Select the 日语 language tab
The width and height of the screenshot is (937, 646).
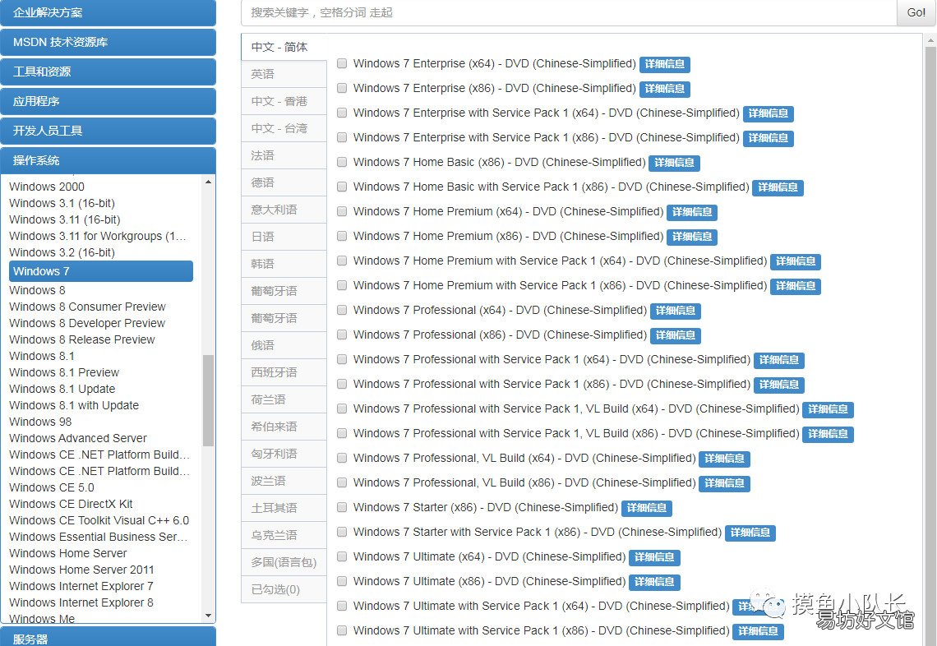coord(284,237)
